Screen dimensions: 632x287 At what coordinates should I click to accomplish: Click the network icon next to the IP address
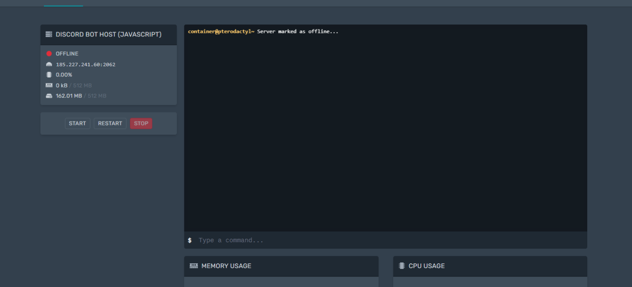click(49, 64)
